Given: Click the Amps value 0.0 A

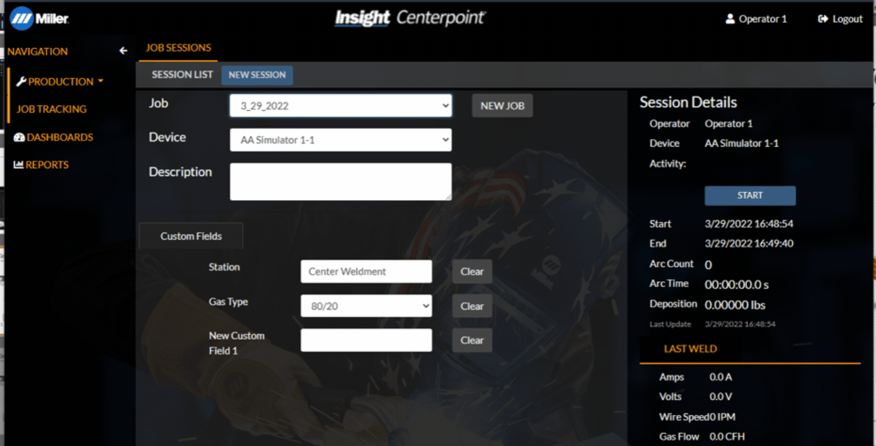Looking at the screenshot, I should (x=721, y=377).
